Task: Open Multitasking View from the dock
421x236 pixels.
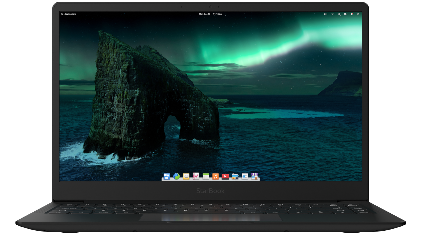Action: pyautogui.click(x=167, y=176)
